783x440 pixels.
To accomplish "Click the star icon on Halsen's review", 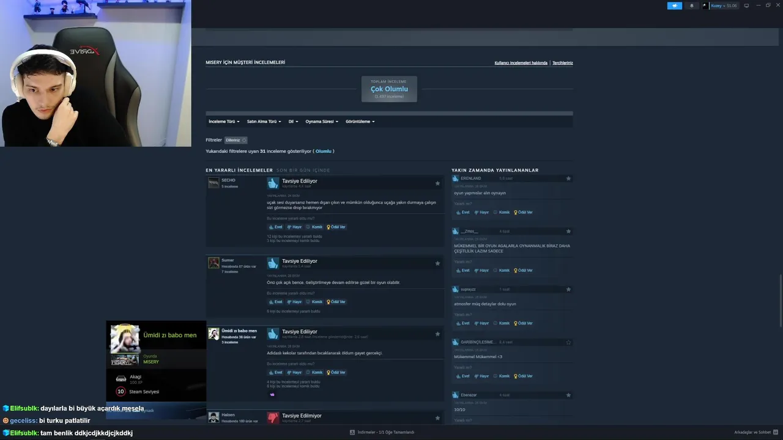I will pos(437,418).
